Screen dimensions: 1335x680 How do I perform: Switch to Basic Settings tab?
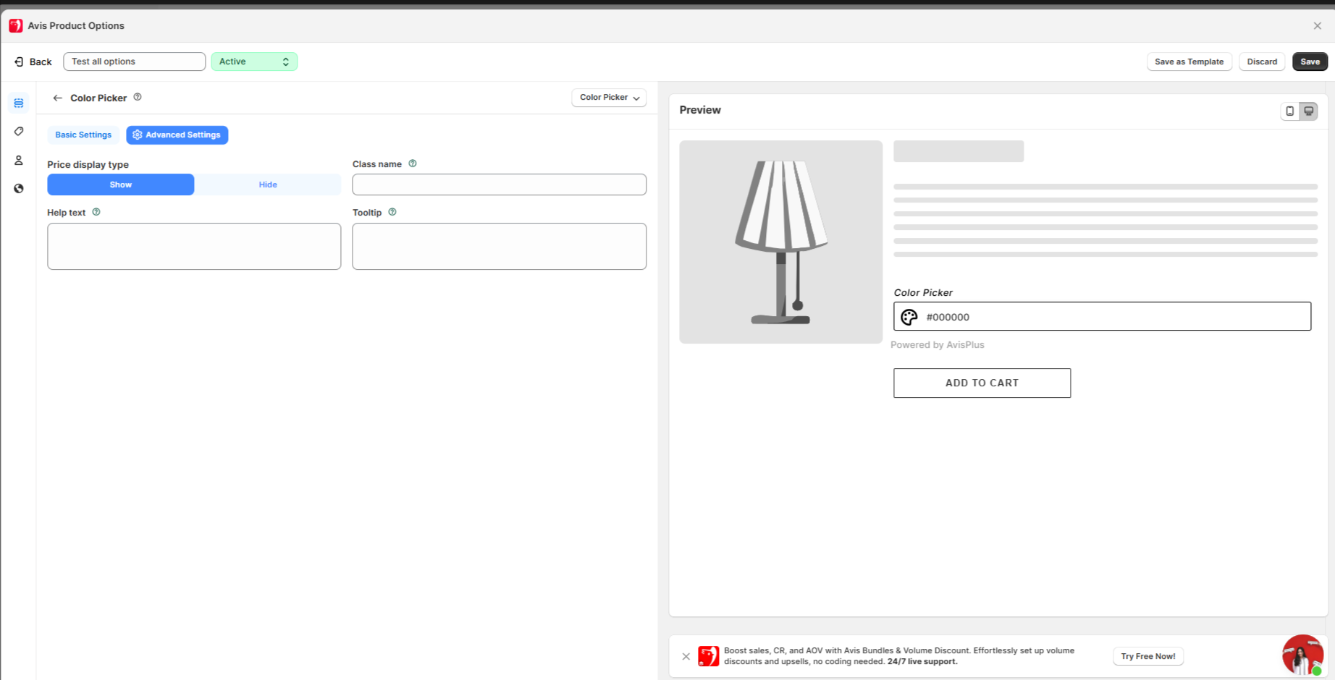point(83,135)
